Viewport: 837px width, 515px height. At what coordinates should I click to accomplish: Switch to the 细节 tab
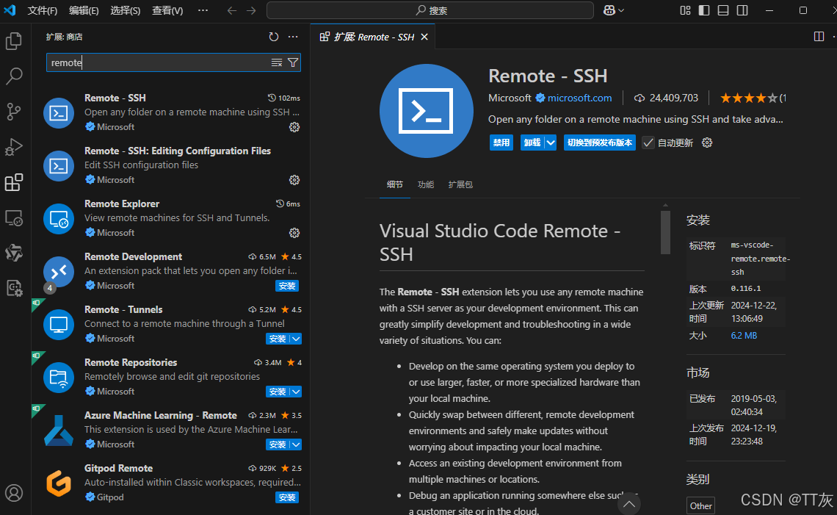tap(395, 184)
